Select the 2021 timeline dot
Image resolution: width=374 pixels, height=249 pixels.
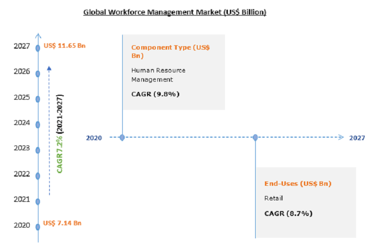pyautogui.click(x=37, y=201)
